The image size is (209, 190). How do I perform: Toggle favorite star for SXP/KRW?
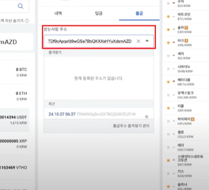pyautogui.click(x=168, y=30)
